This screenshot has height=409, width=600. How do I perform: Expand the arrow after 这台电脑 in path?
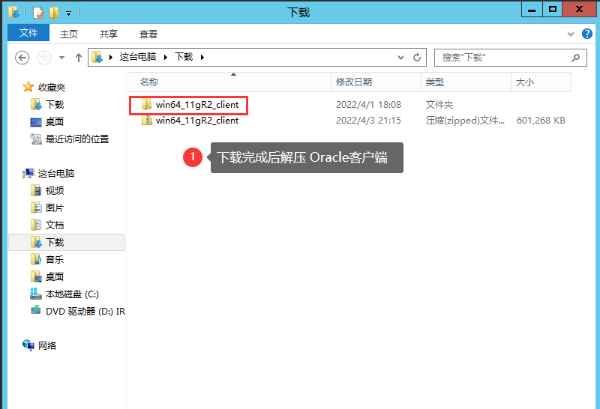166,58
